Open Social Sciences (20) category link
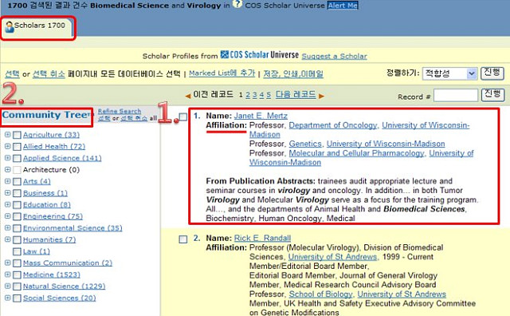510x316 pixels. [x=59, y=298]
